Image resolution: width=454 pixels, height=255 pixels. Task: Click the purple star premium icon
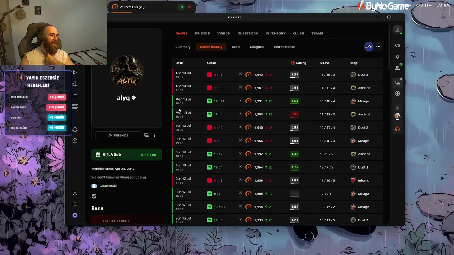coord(75,215)
